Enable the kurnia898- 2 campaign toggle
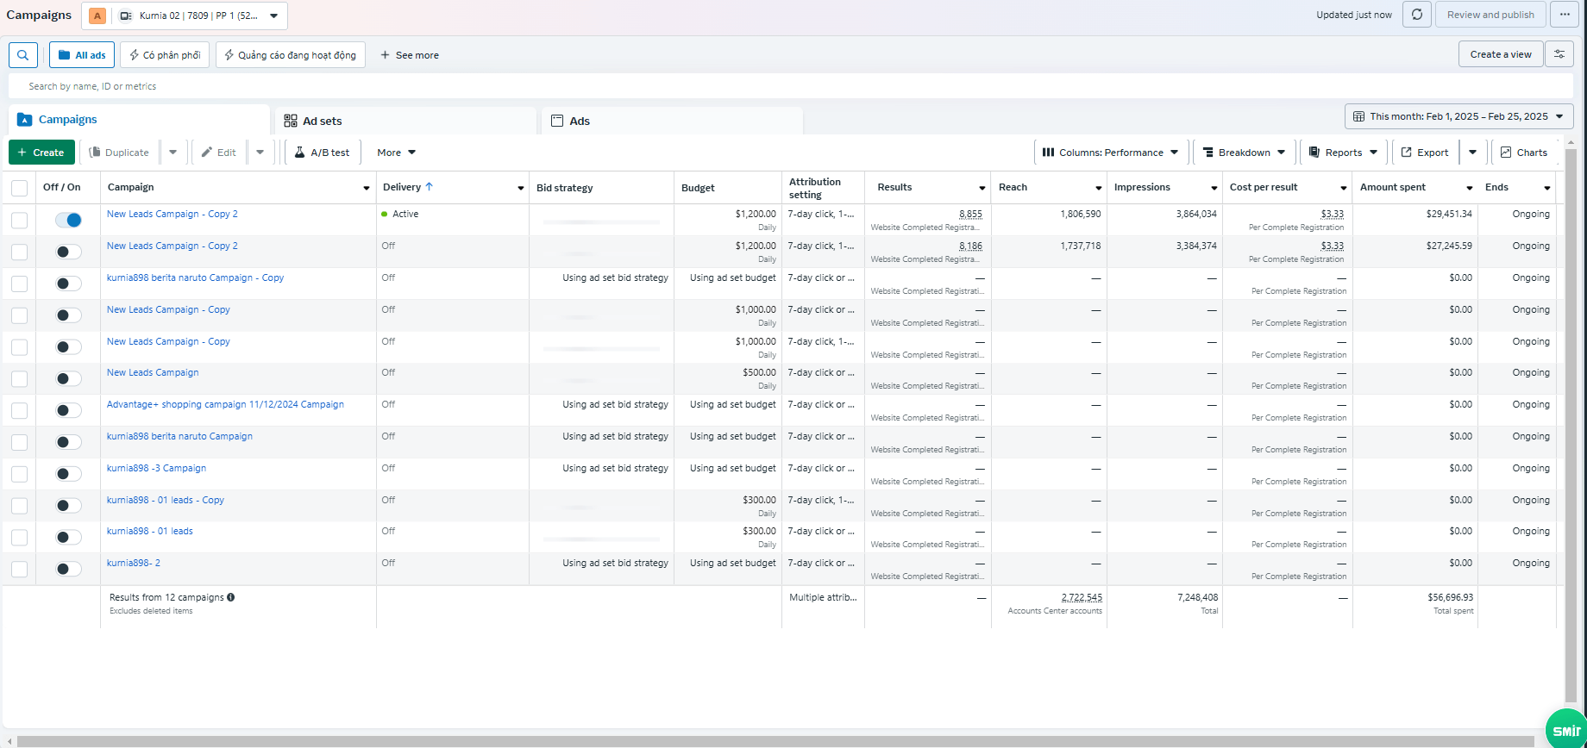 68,569
